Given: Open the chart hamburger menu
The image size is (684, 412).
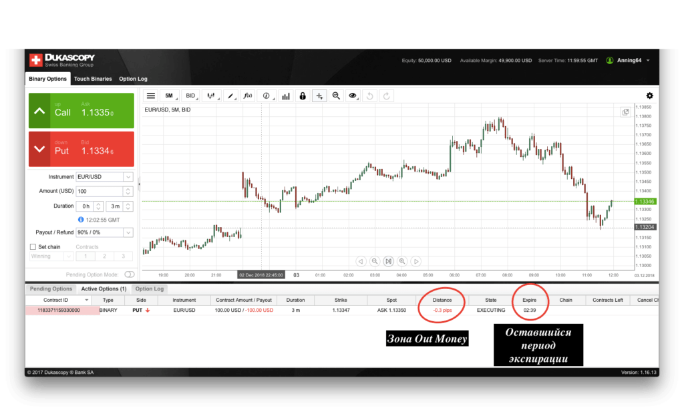Looking at the screenshot, I should click(x=151, y=96).
